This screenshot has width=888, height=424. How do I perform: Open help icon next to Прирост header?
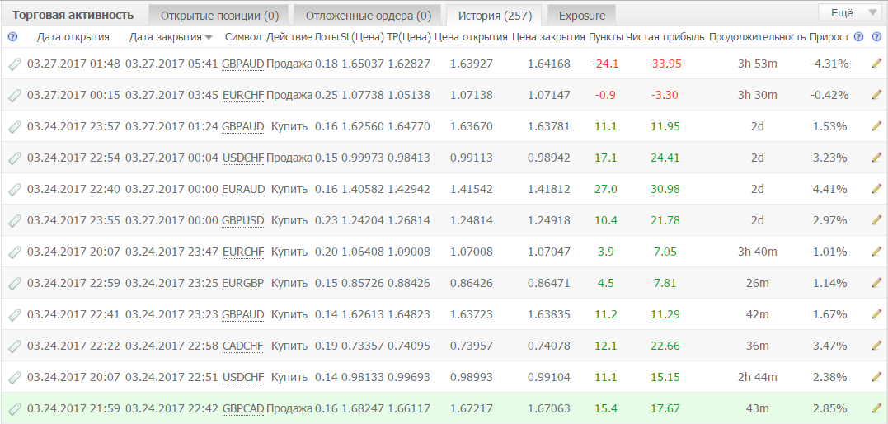858,37
